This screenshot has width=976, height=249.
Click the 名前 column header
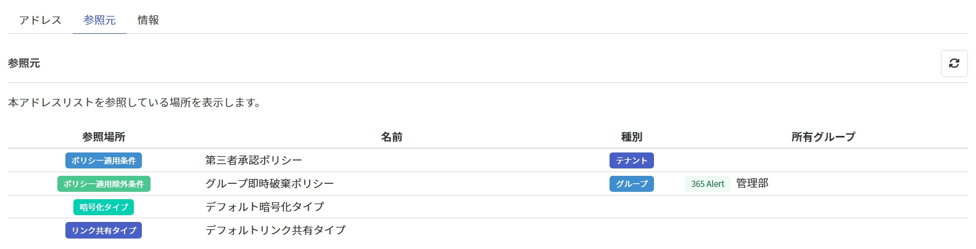(x=392, y=137)
